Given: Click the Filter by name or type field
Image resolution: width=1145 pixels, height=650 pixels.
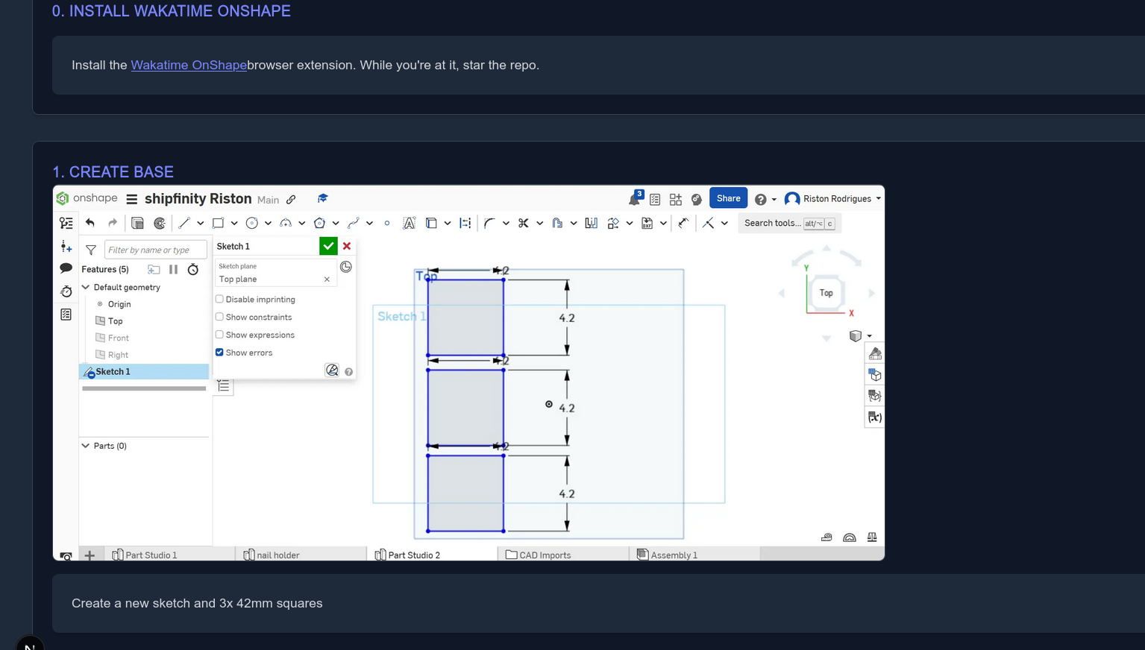Looking at the screenshot, I should coord(155,250).
